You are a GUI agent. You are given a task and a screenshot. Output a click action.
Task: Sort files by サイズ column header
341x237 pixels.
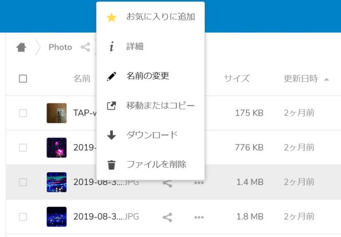coord(237,78)
